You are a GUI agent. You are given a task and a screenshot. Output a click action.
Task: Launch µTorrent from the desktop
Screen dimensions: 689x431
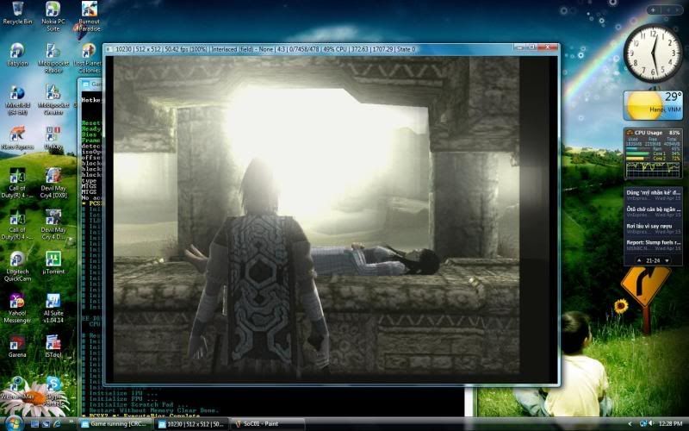tap(53, 263)
